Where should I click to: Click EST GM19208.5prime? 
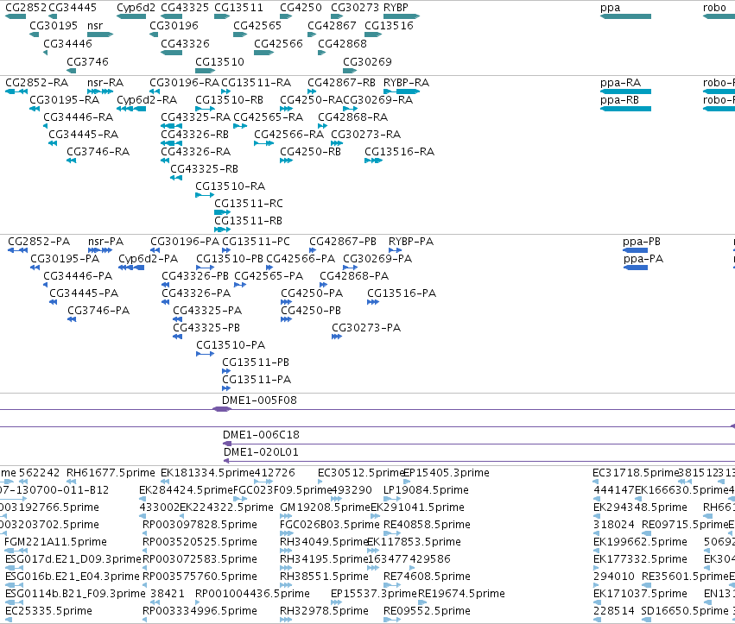[x=325, y=507]
